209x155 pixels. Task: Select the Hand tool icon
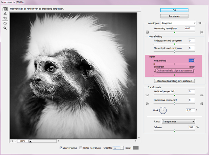[5, 23]
